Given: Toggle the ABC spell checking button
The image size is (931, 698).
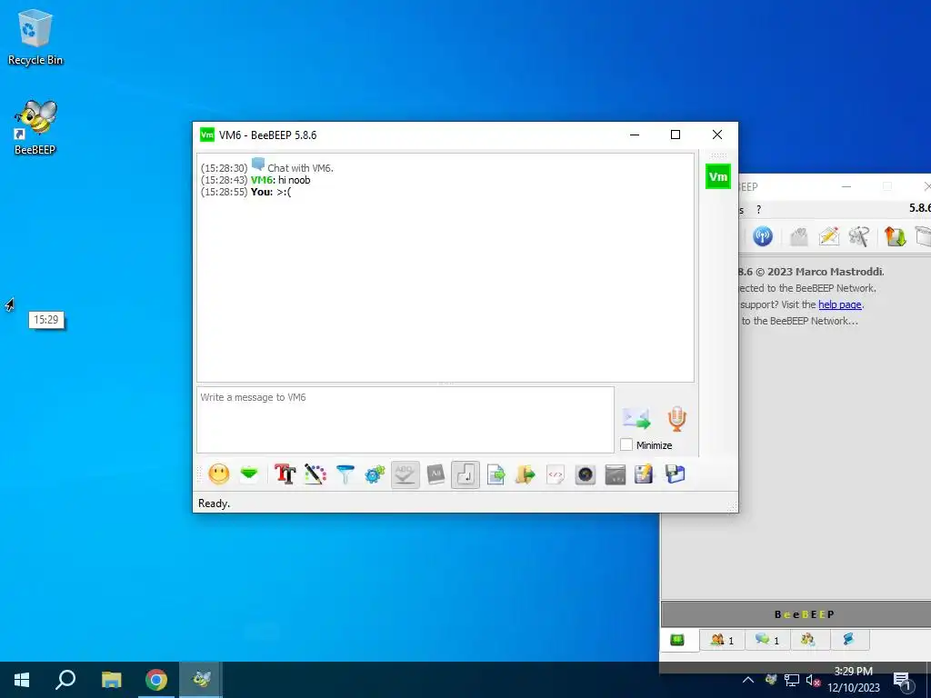Looking at the screenshot, I should coord(405,474).
